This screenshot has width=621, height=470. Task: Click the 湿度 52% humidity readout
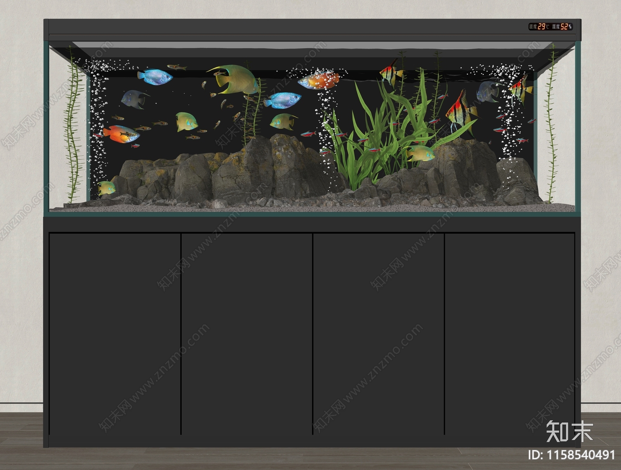point(562,27)
